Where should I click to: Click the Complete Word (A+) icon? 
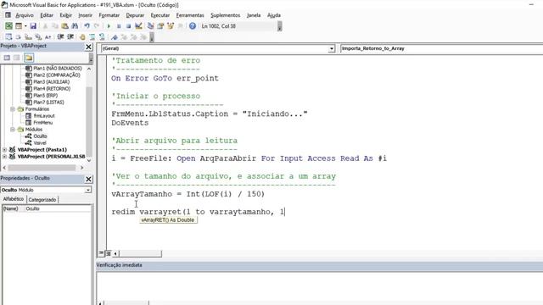click(x=48, y=37)
